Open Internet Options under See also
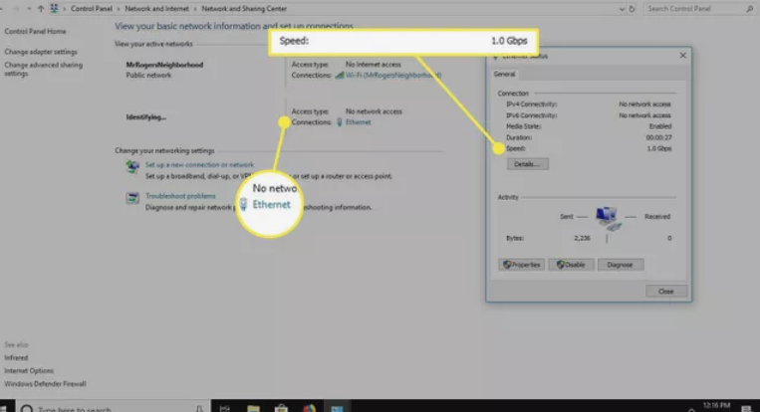This screenshot has width=760, height=412. 28,369
